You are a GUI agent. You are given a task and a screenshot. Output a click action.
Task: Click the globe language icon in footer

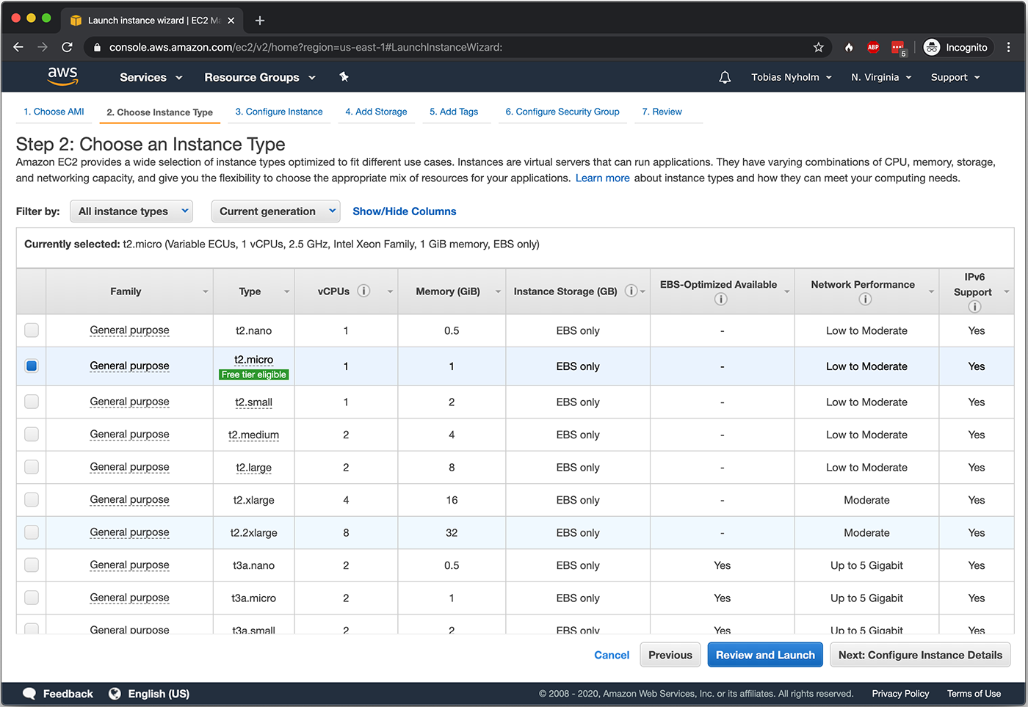pos(115,694)
